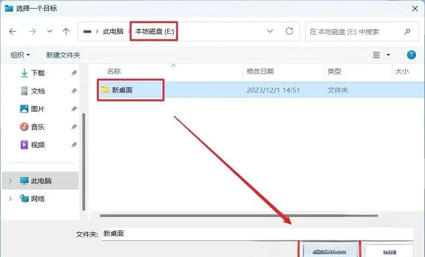Click the horizontal scrollbar of file list
This screenshot has width=425, height=257.
point(239,216)
